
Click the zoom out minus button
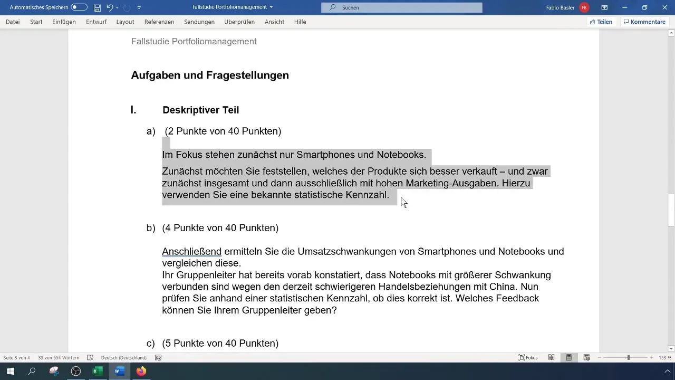[x=600, y=357]
